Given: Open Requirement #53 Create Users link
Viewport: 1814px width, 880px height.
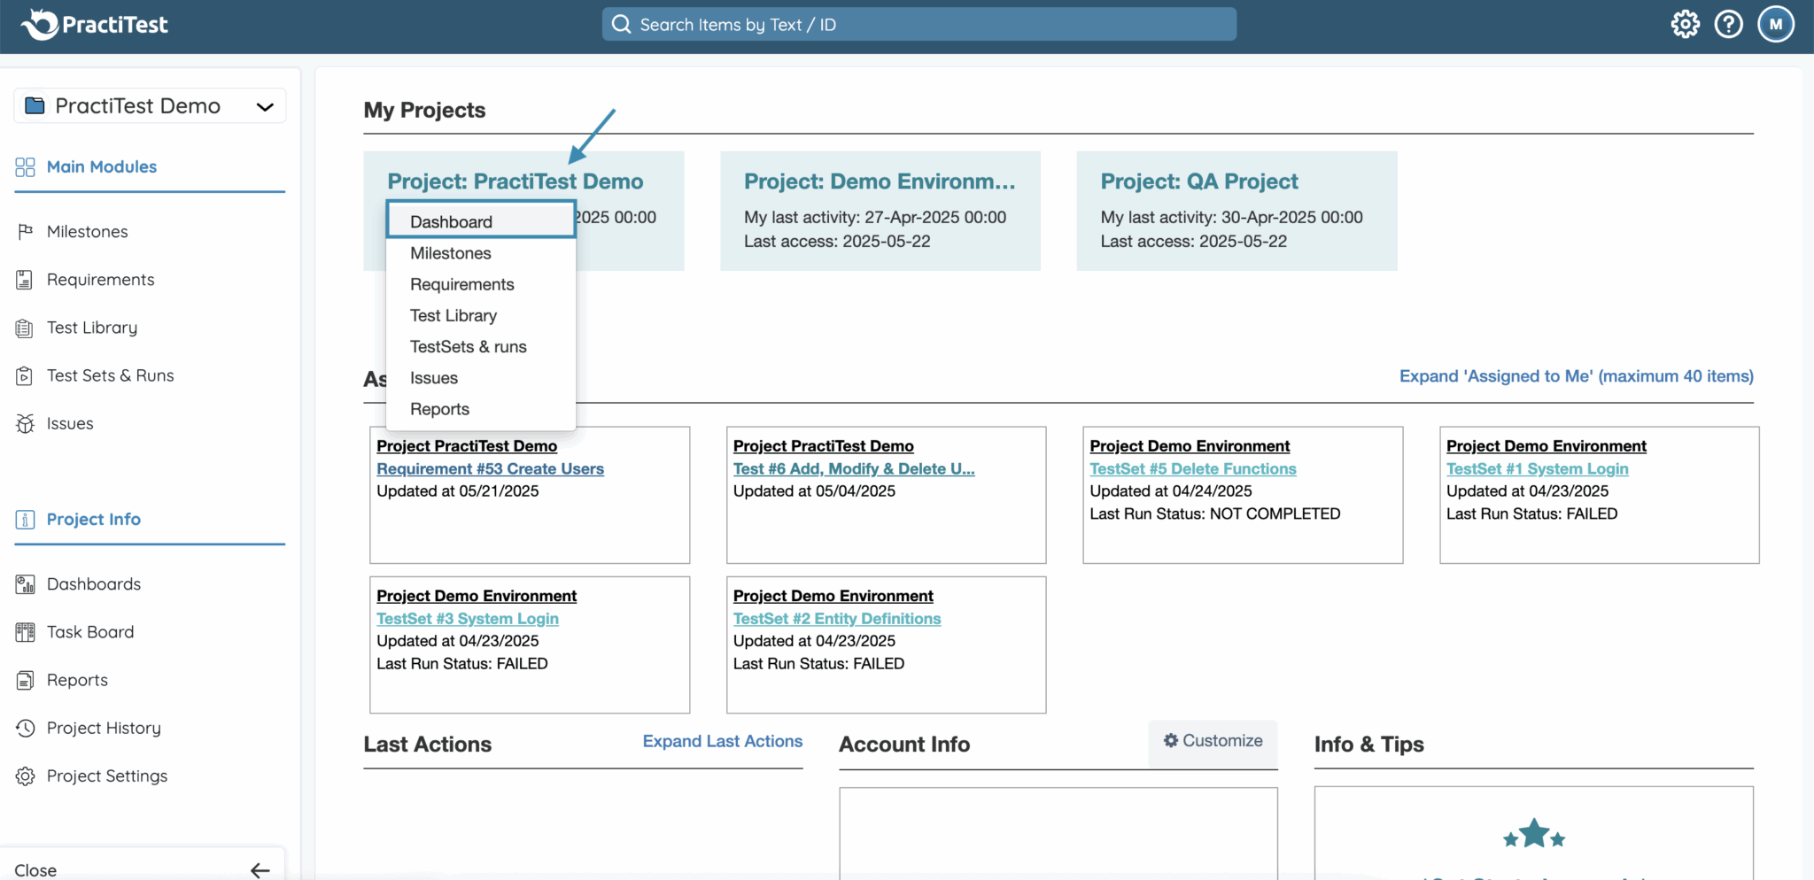Looking at the screenshot, I should pyautogui.click(x=490, y=469).
